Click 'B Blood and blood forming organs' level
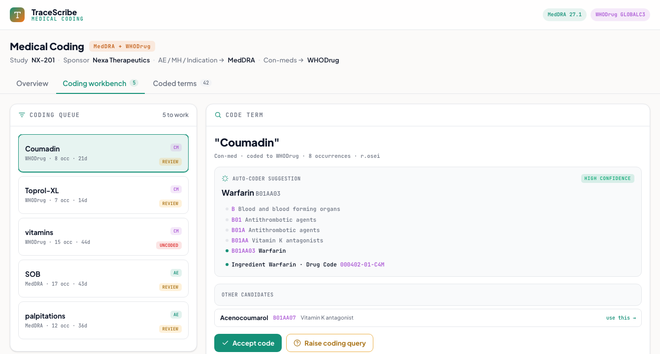 286,209
